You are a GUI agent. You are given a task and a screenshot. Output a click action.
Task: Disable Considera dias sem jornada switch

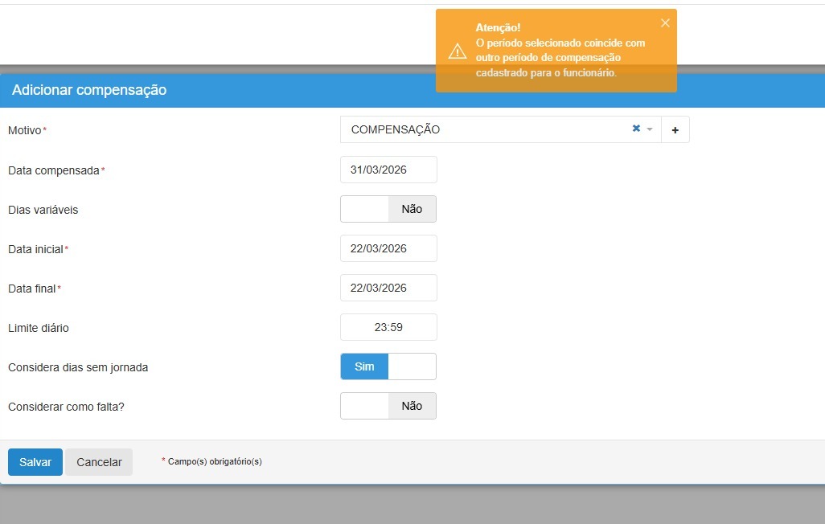point(388,366)
